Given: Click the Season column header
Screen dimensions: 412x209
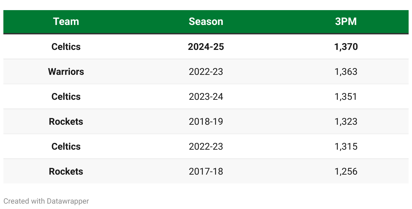Looking at the screenshot, I should [x=206, y=22].
